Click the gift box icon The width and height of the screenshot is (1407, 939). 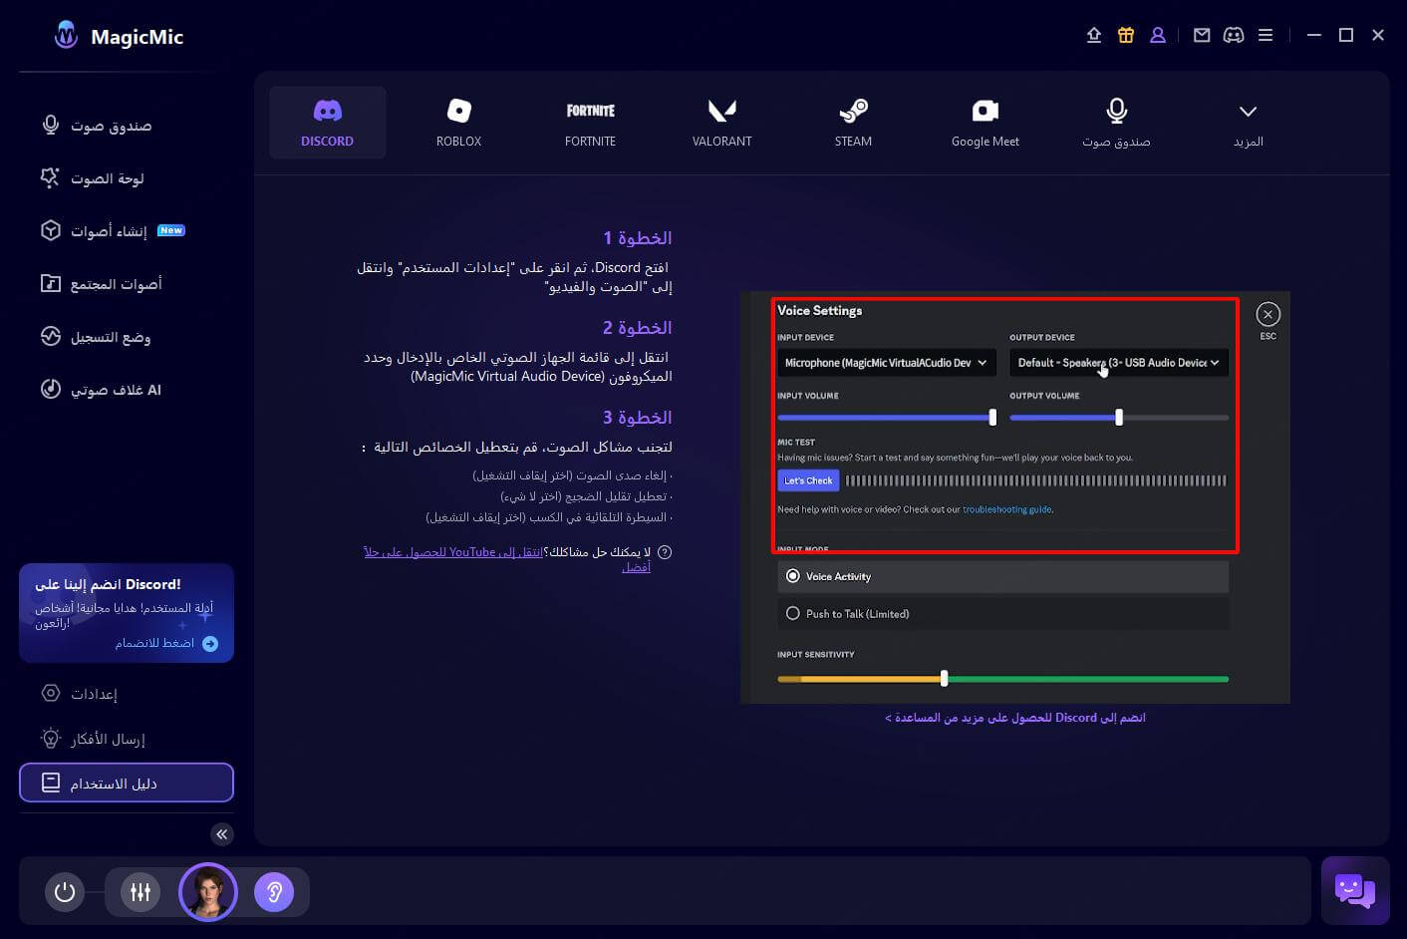pos(1126,35)
